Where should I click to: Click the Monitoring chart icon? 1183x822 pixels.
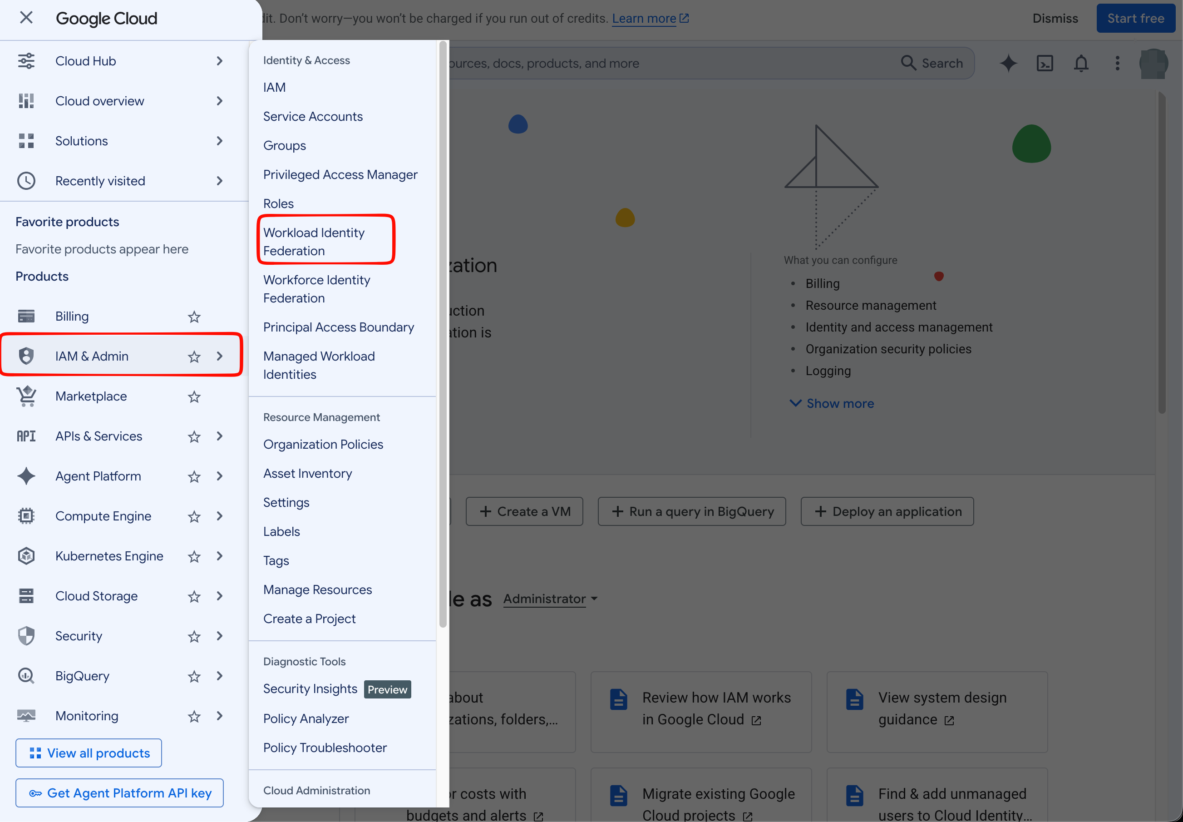[26, 716]
